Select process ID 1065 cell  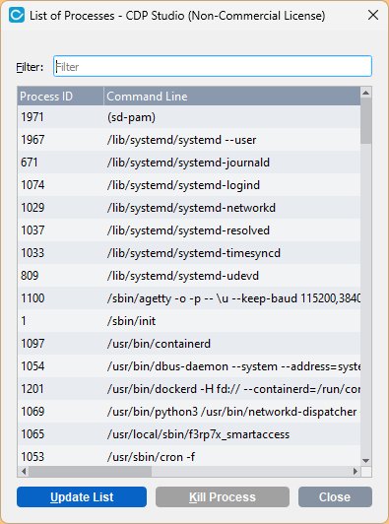[61, 434]
